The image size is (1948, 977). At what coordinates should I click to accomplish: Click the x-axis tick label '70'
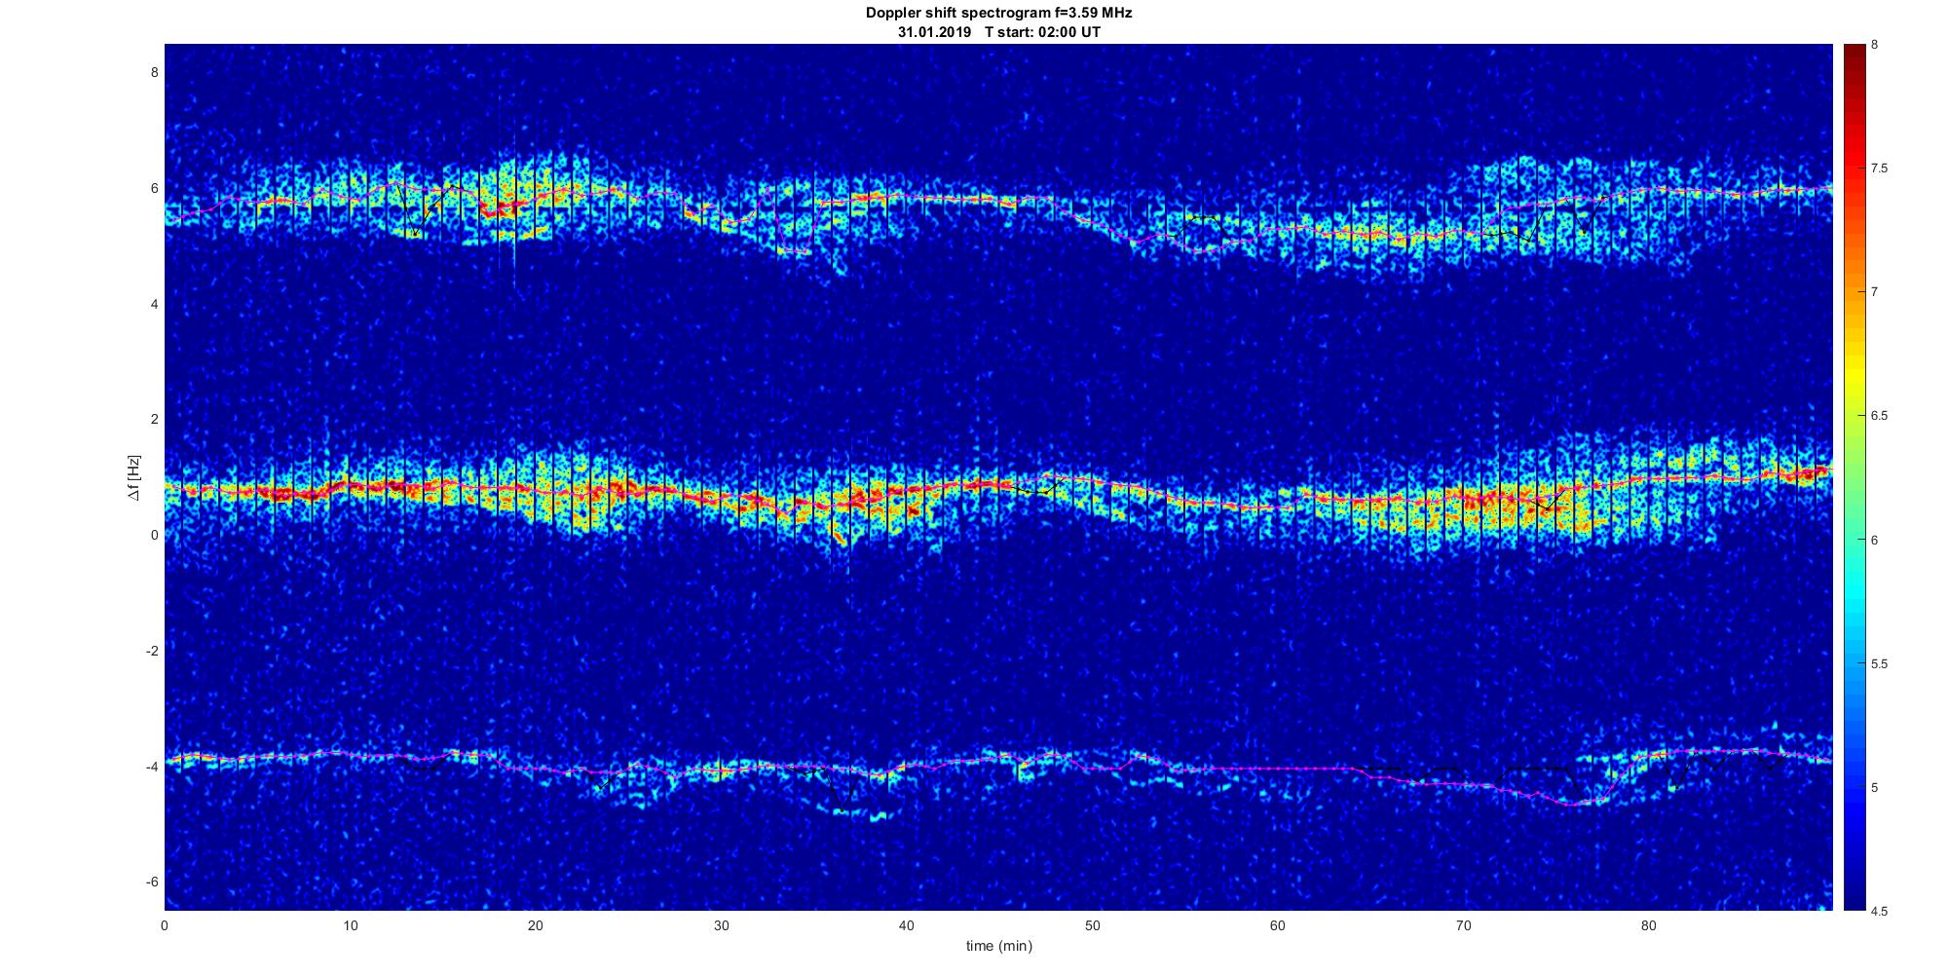[1463, 925]
